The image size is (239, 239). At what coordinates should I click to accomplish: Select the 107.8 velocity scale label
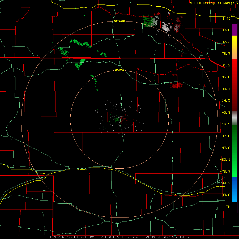coord(225,30)
